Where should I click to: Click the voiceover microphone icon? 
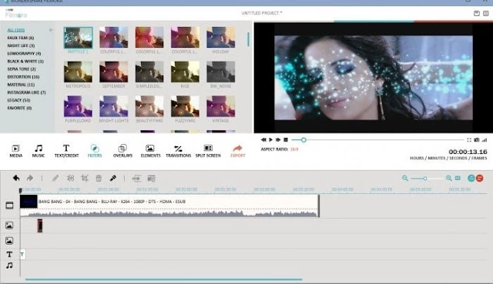tap(113, 178)
